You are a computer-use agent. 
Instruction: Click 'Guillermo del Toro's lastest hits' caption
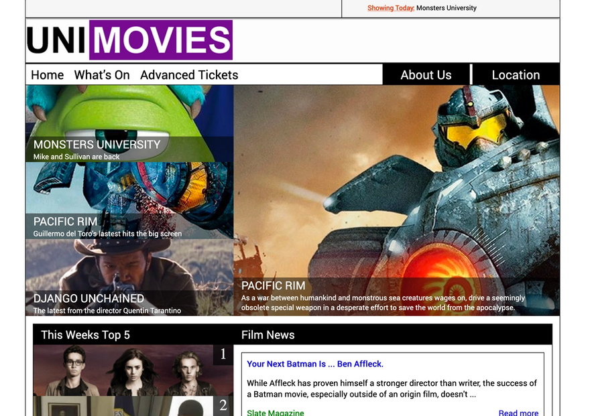pyautogui.click(x=108, y=234)
